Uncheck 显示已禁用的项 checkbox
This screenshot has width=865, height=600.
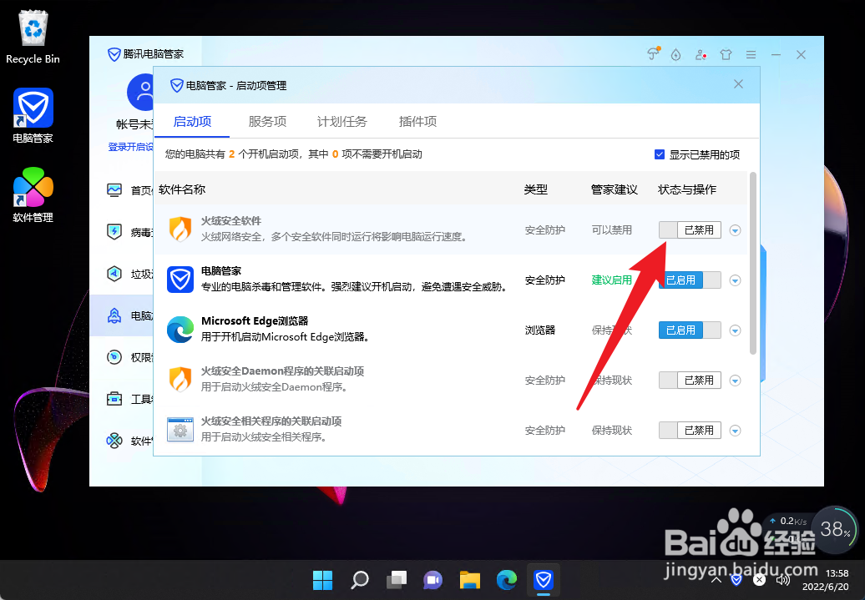tap(660, 154)
